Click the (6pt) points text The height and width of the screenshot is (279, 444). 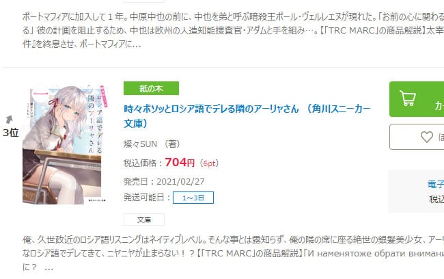click(209, 163)
